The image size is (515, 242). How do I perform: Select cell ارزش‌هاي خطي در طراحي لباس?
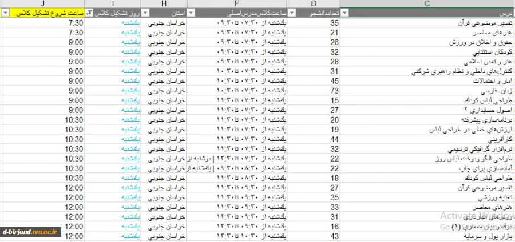pyautogui.click(x=427, y=130)
